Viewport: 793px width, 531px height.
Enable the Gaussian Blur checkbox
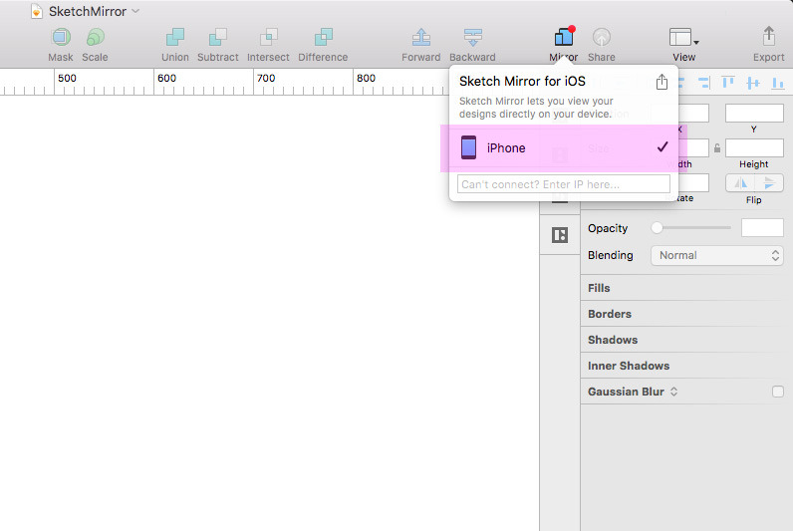[x=778, y=392]
